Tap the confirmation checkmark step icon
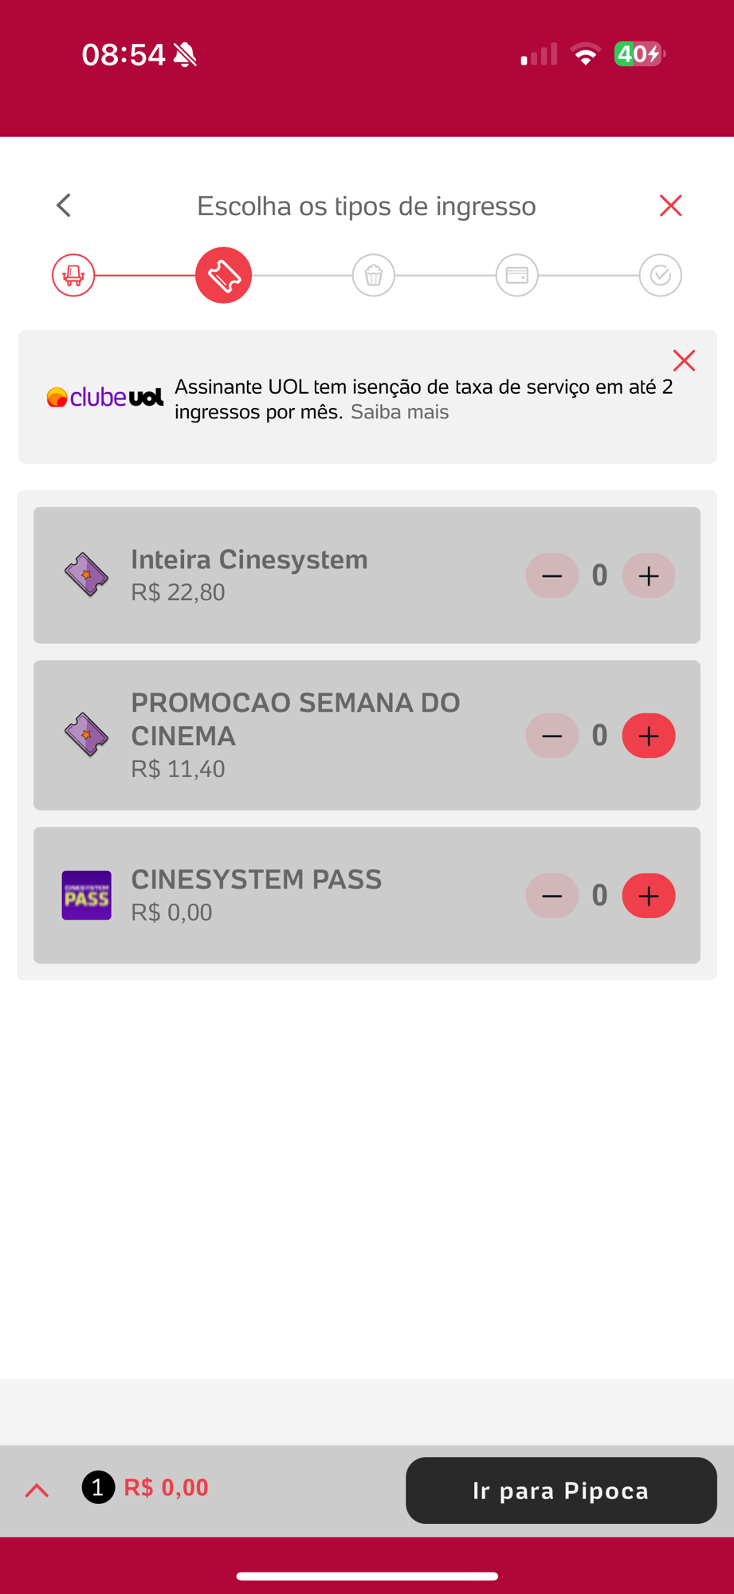This screenshot has width=734, height=1594. 661,275
